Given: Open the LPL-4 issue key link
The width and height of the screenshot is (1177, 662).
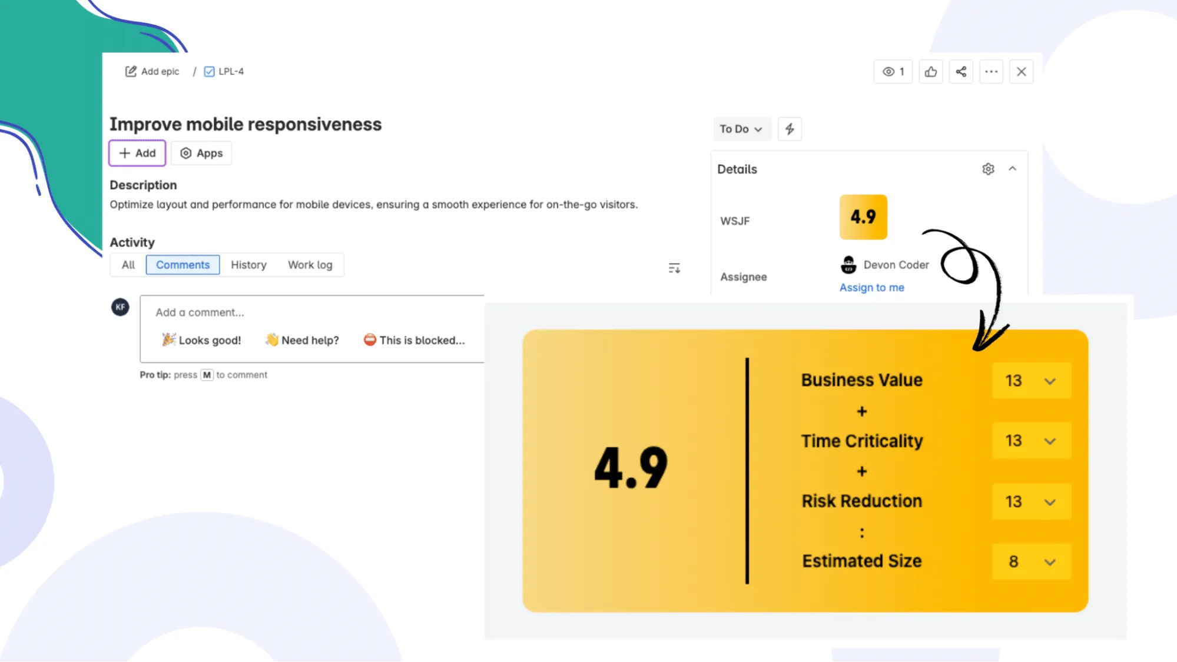Looking at the screenshot, I should click(x=231, y=71).
